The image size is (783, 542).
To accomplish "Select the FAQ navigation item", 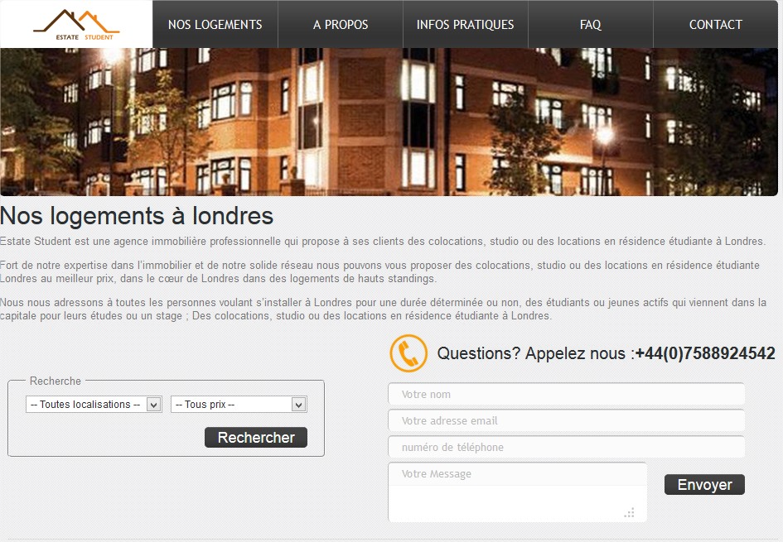I will [x=591, y=25].
